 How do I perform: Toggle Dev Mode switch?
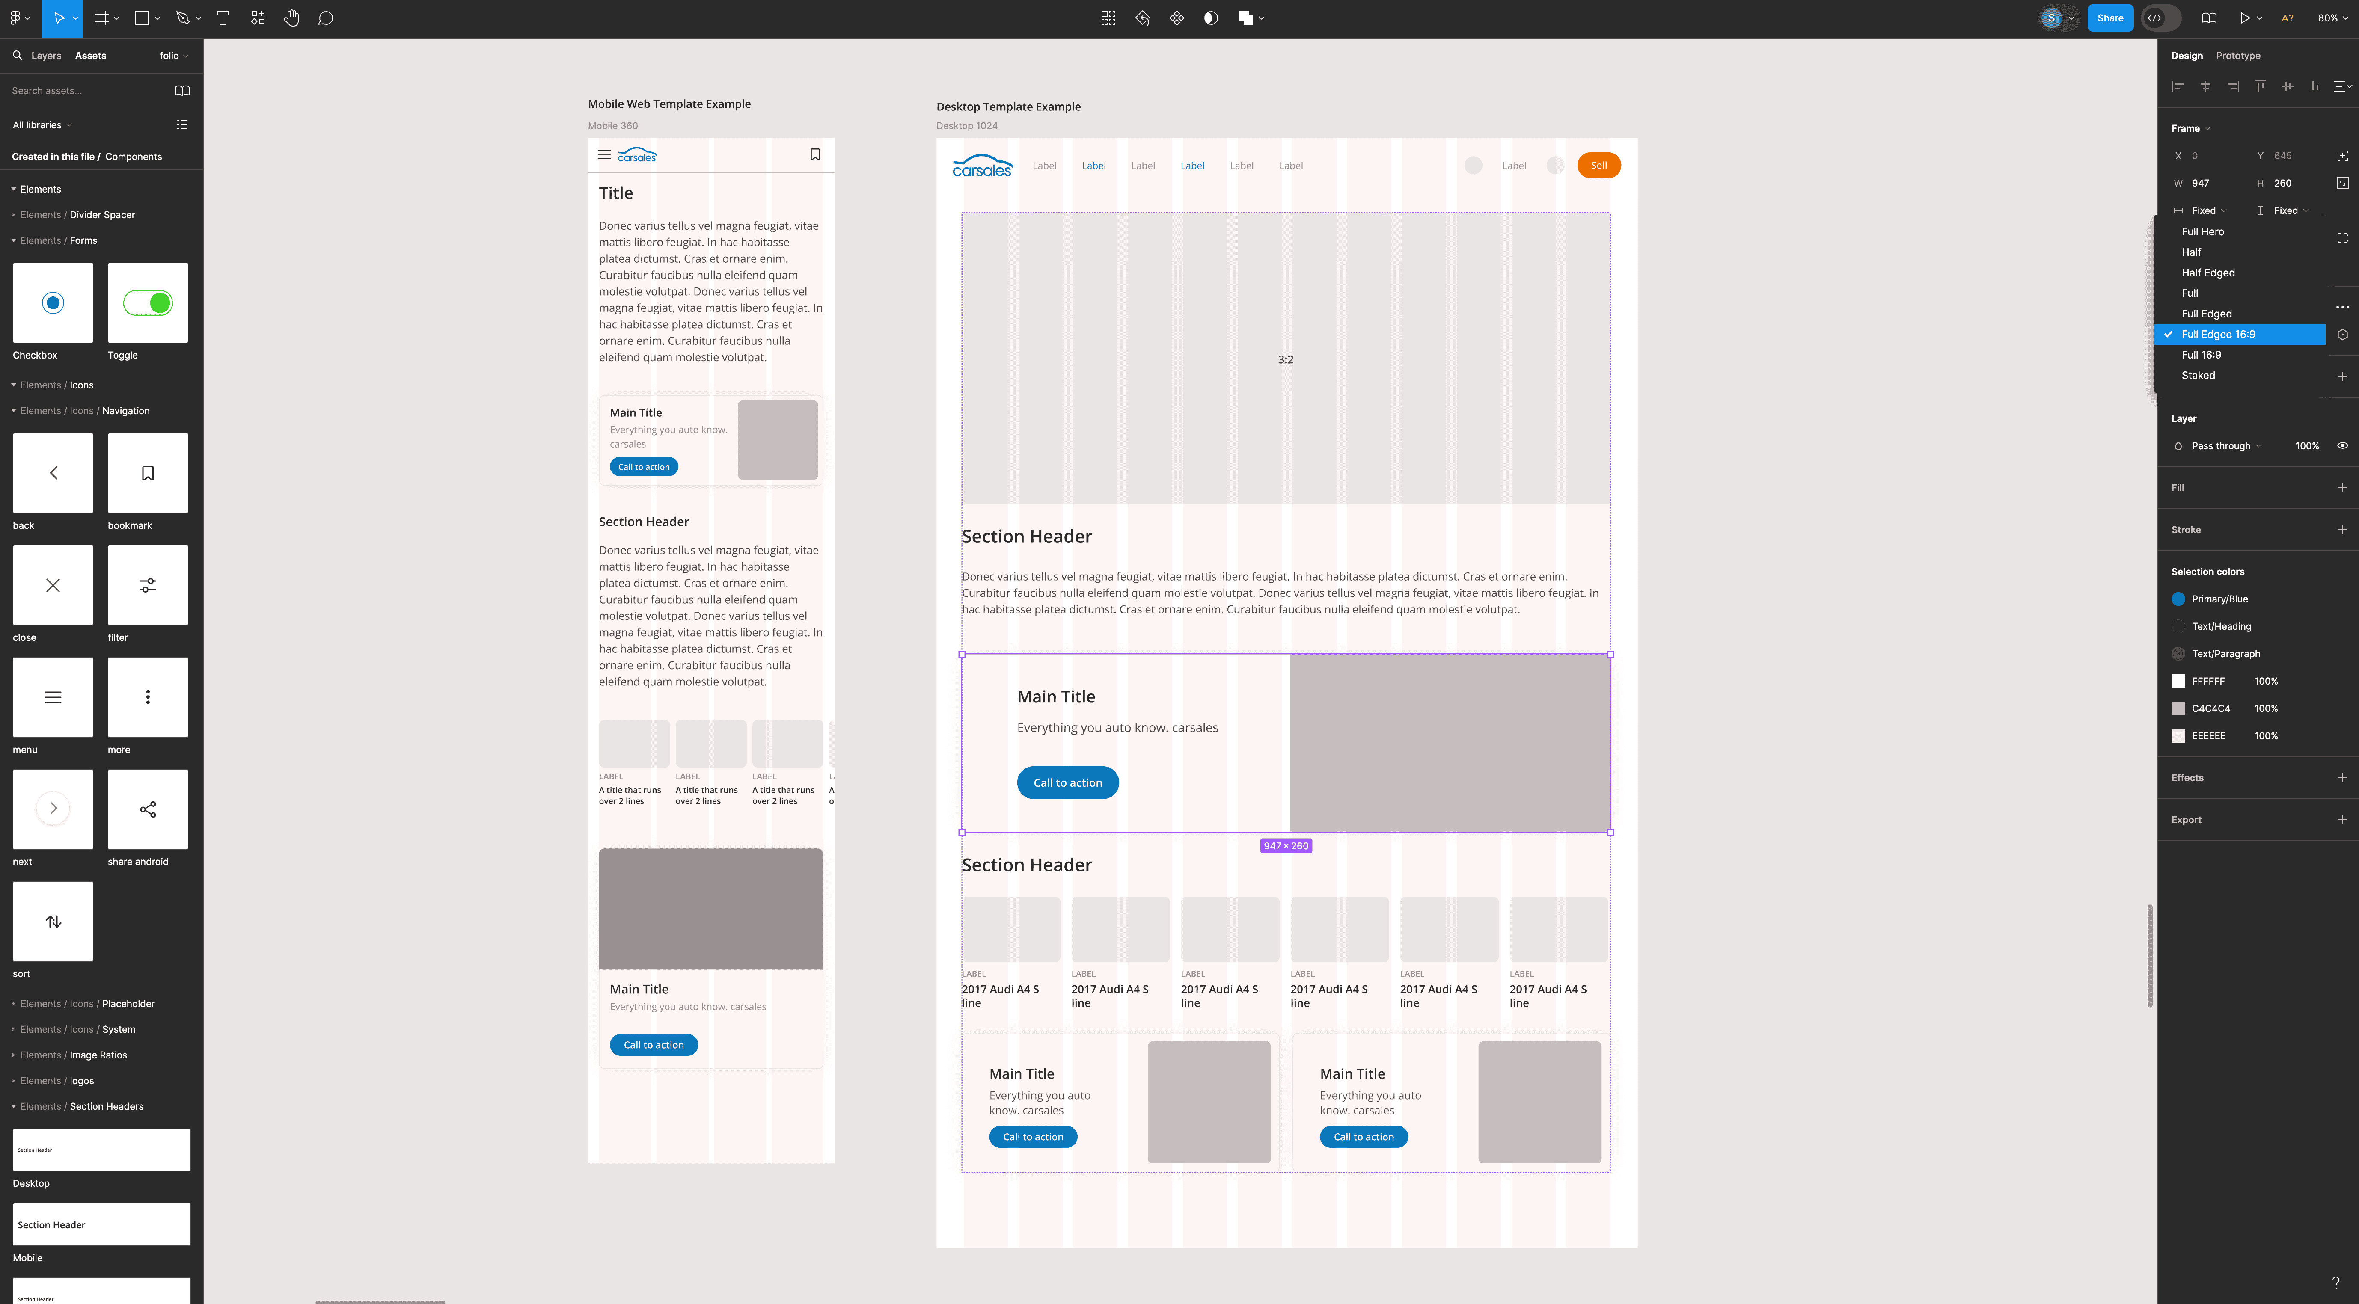[x=2161, y=18]
